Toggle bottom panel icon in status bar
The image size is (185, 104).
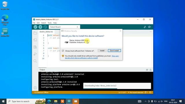[150, 92]
